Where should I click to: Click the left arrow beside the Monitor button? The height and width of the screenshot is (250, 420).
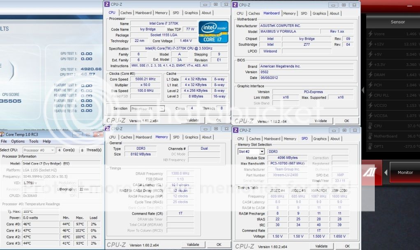[386, 172]
